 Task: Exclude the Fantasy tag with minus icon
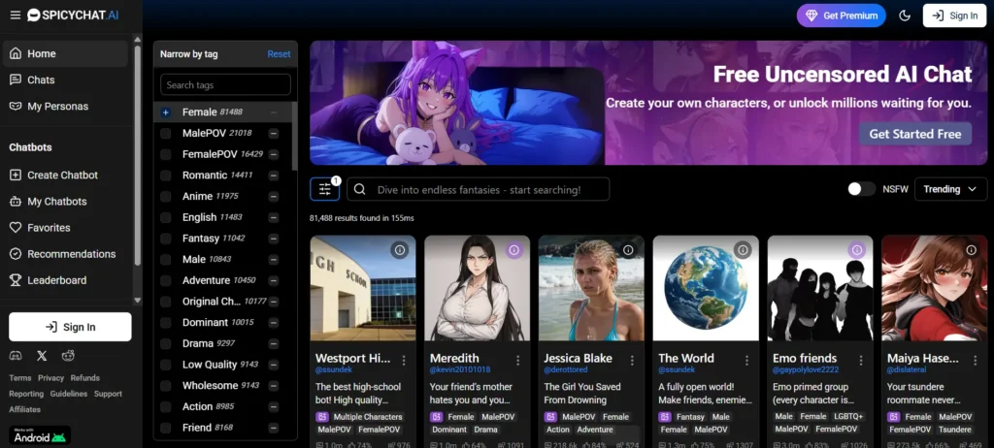point(273,239)
